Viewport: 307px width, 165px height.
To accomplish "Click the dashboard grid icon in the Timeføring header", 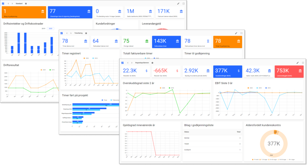I will pyautogui.click(x=61, y=33).
